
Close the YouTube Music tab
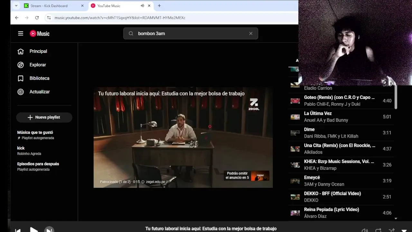[149, 6]
